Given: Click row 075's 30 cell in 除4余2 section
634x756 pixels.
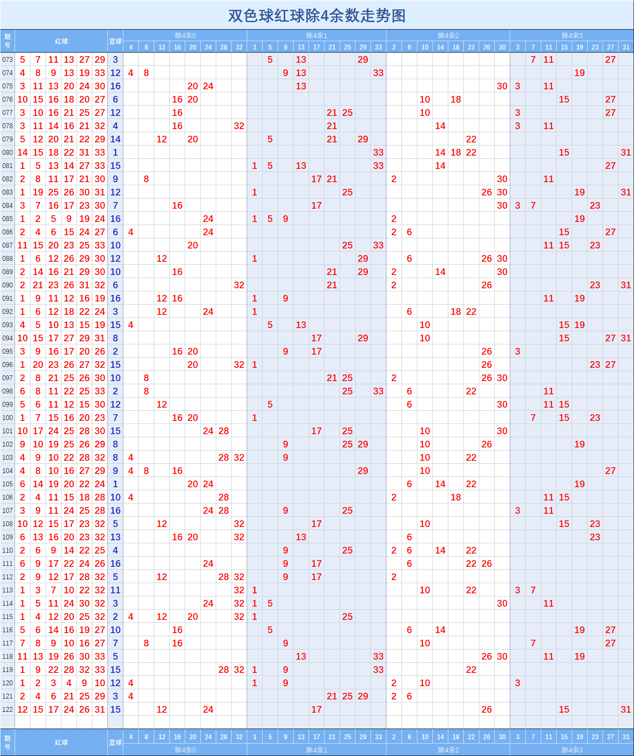Looking at the screenshot, I should pos(502,86).
